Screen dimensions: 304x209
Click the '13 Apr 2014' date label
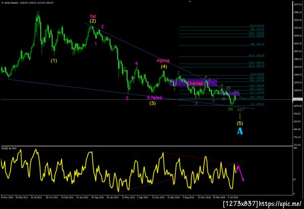pyautogui.click(x=173, y=197)
